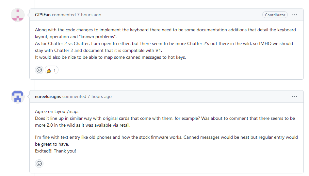Toggle thumbs up reaction on GPSFan's comment
Image resolution: width=309 pixels, height=176 pixels.
click(x=52, y=70)
